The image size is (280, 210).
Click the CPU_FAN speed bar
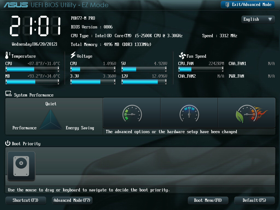point(201,69)
